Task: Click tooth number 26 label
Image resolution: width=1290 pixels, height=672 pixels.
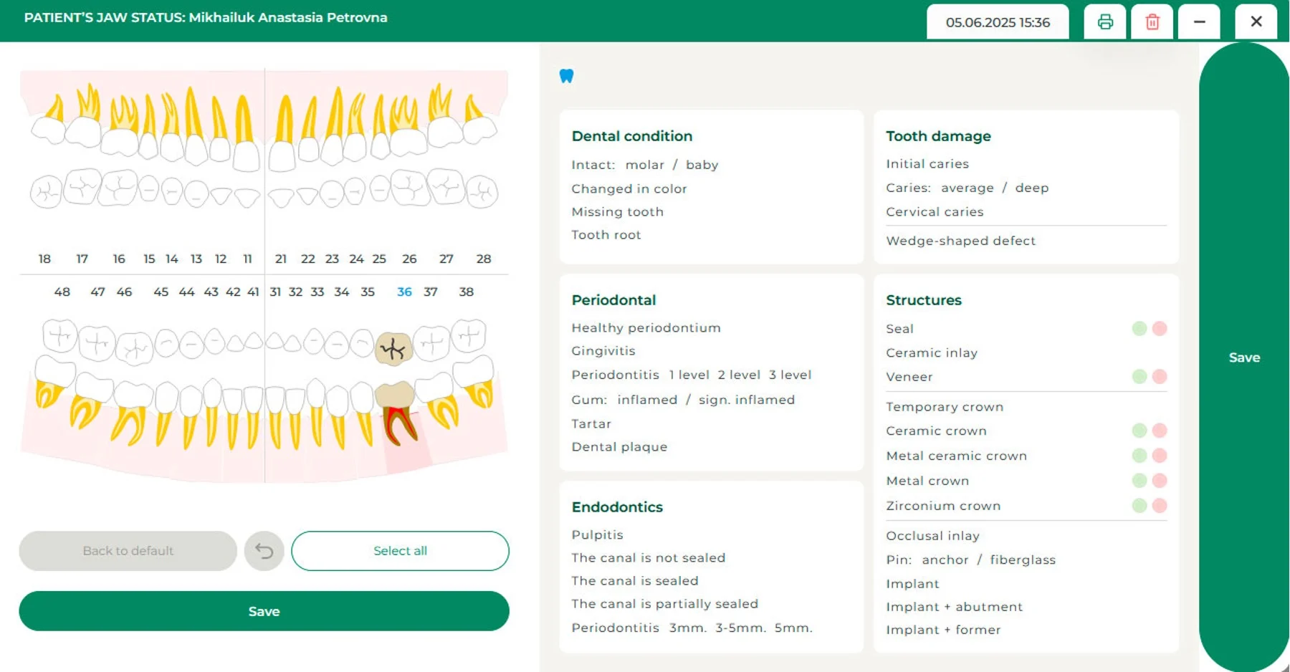Action: [x=409, y=259]
